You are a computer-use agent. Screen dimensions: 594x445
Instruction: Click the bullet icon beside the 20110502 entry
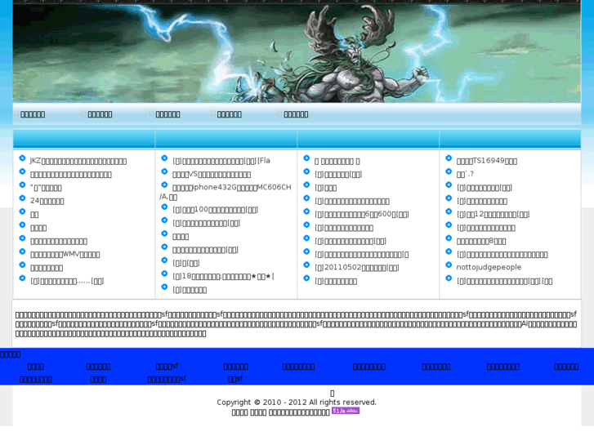pos(306,265)
